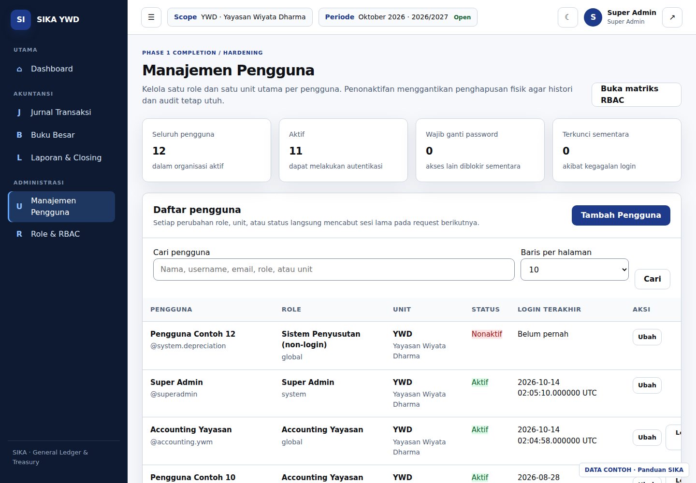Switch to dark mode with moon icon
This screenshot has height=483, width=696.
(568, 17)
